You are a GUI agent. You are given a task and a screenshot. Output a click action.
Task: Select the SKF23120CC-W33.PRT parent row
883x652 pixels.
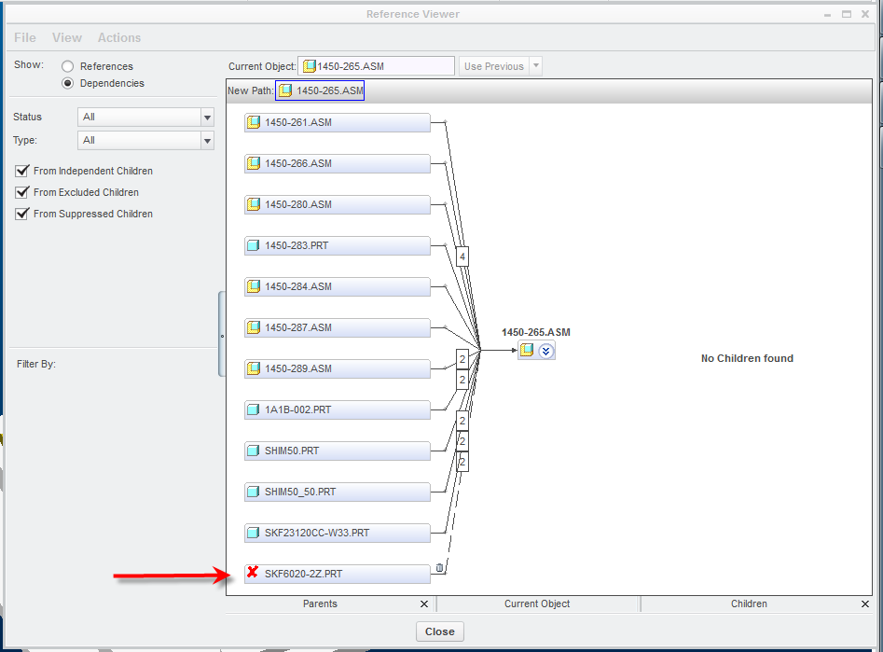(x=338, y=533)
